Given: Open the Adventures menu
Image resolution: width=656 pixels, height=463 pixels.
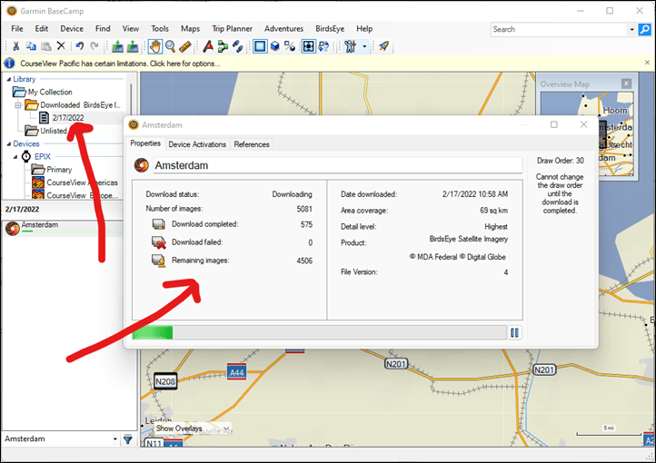Looking at the screenshot, I should pyautogui.click(x=283, y=29).
